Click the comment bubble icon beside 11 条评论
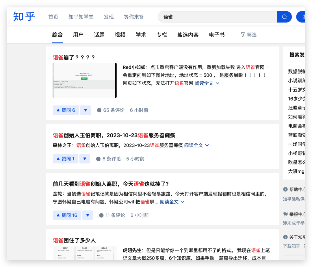 pyautogui.click(x=101, y=215)
